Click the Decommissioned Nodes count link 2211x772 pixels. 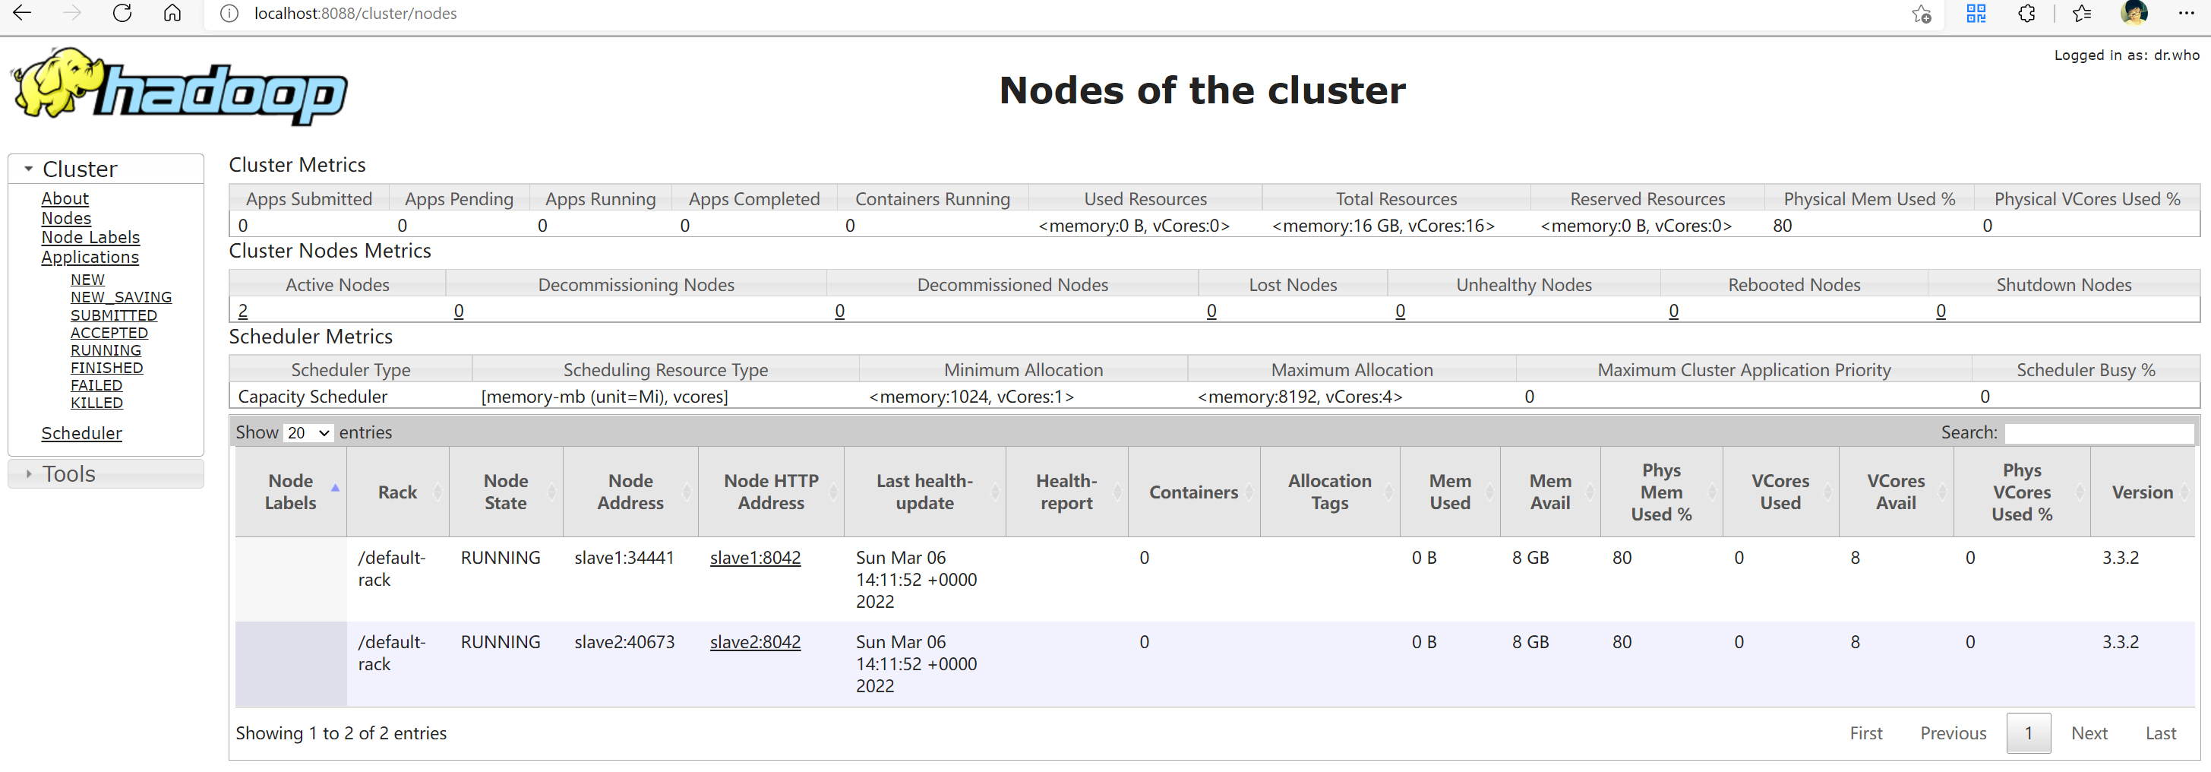click(839, 311)
